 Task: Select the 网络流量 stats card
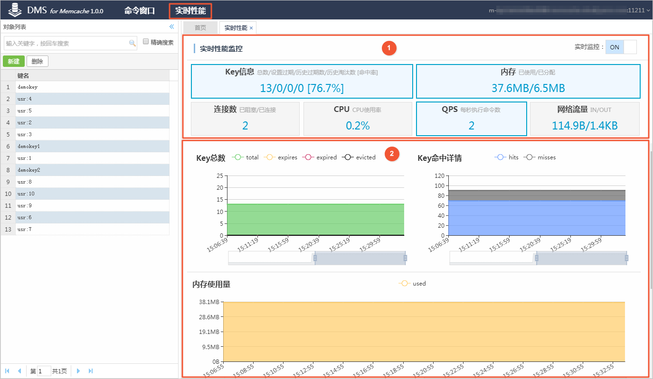tap(585, 119)
